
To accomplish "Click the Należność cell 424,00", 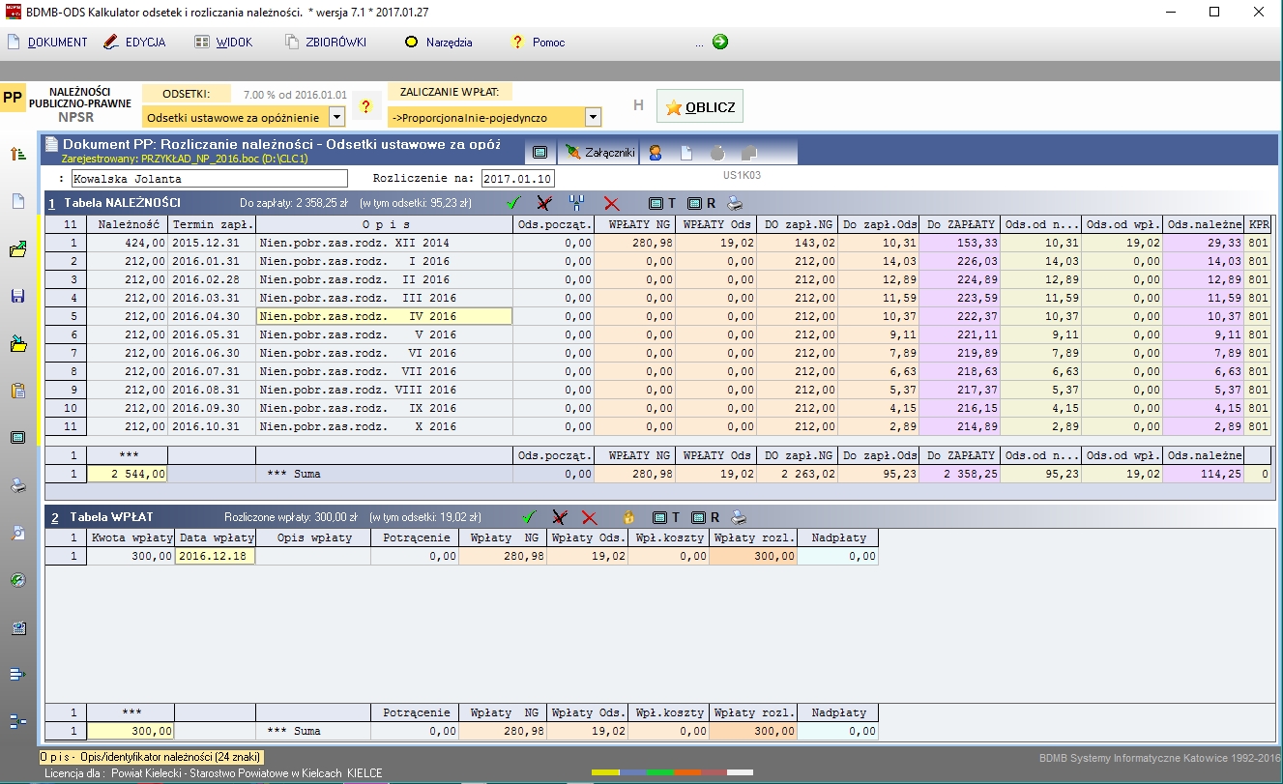I will coord(128,243).
